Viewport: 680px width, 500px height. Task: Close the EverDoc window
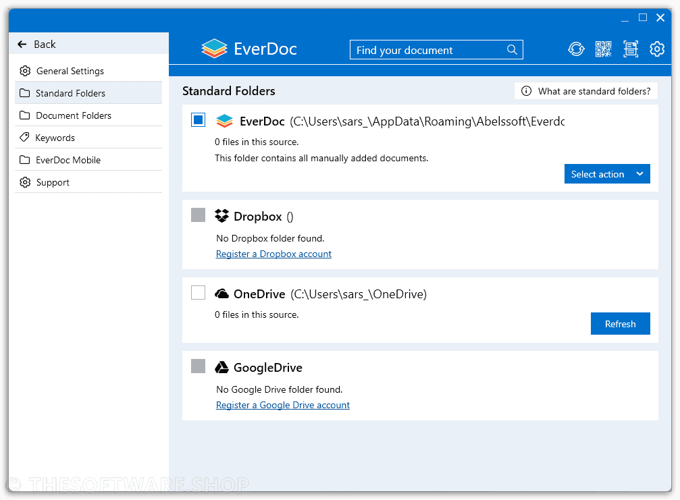(x=660, y=18)
